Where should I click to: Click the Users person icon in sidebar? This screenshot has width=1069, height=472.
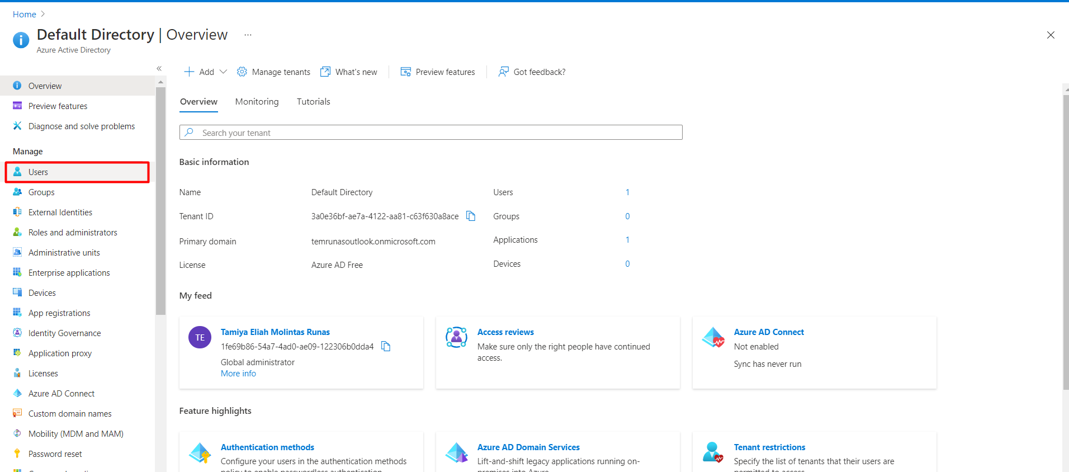[17, 172]
